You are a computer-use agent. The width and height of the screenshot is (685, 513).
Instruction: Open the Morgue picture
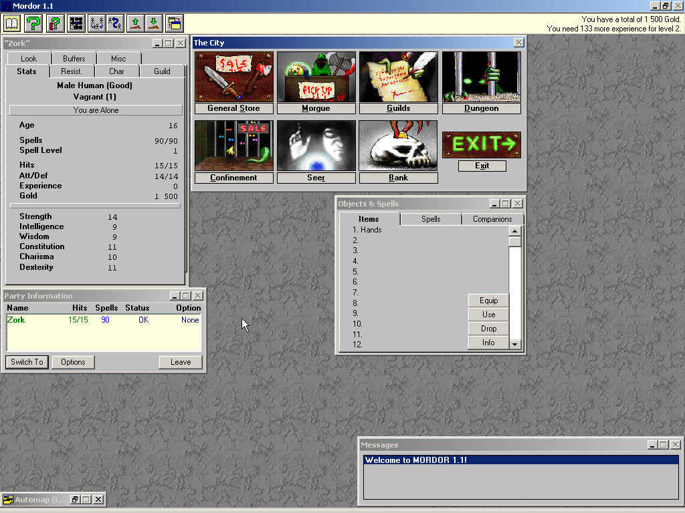click(316, 77)
